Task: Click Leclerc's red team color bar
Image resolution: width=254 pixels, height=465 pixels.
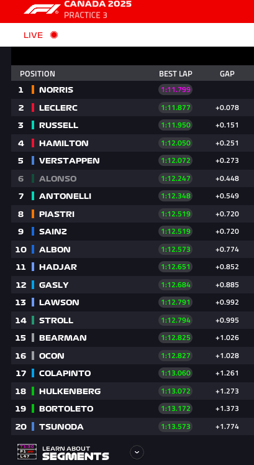Action: tap(33, 108)
